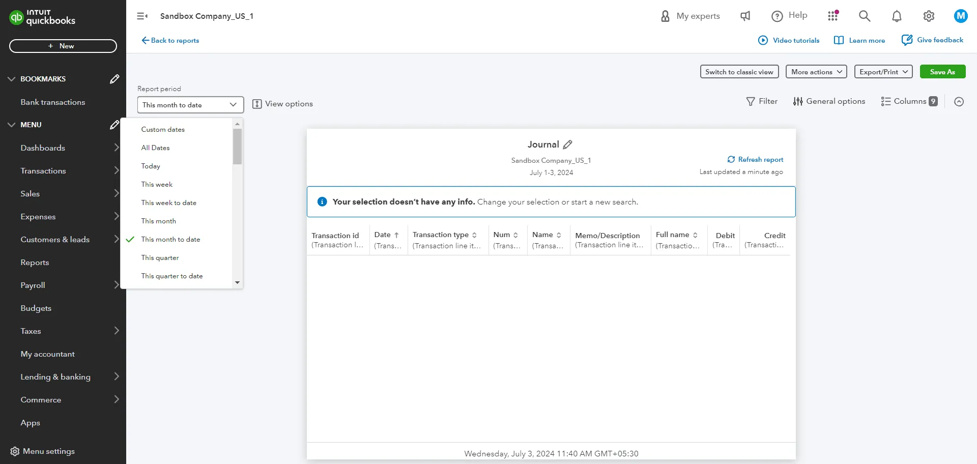Edit menu using the pencil icon

click(x=114, y=125)
